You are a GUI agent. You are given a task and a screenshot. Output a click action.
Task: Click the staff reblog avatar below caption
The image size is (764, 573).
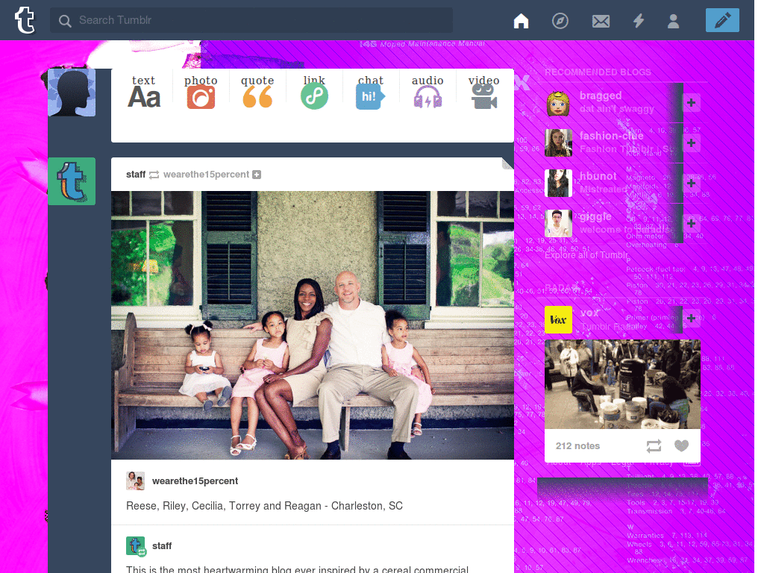coord(136,545)
